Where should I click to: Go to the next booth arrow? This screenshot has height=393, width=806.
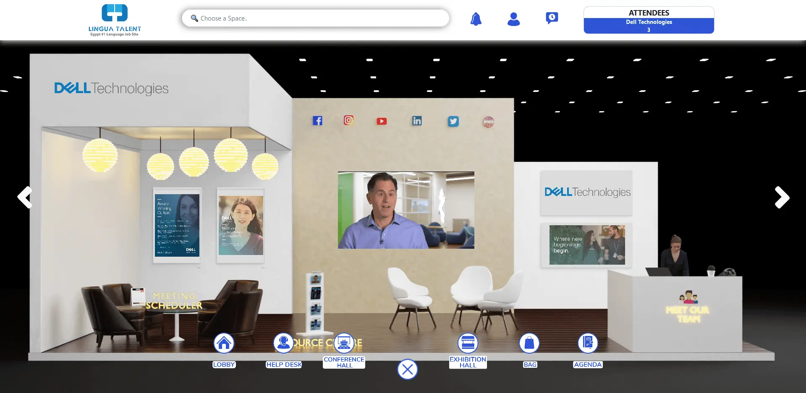click(782, 197)
